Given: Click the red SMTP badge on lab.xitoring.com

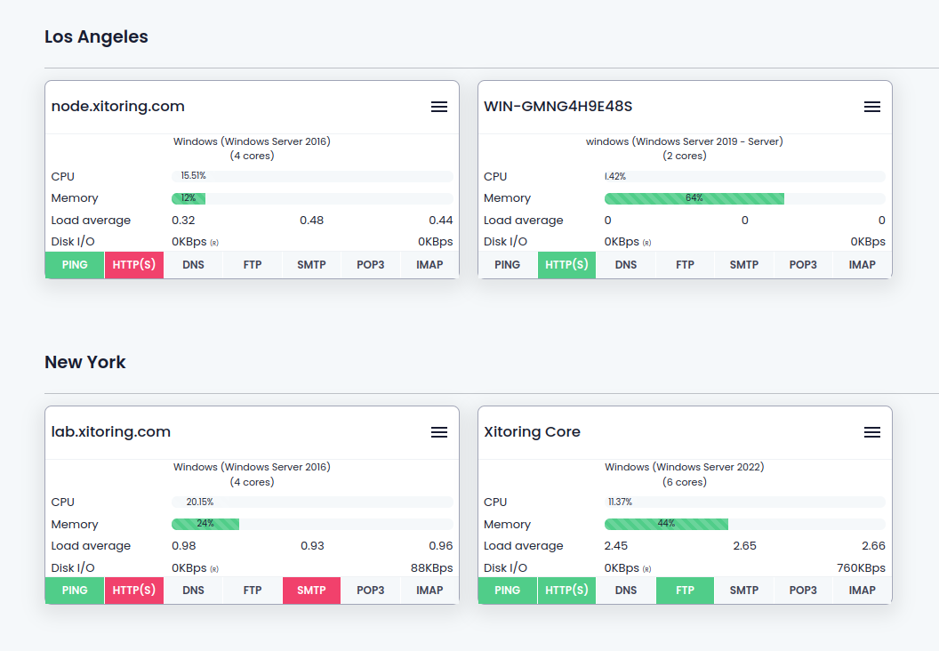Looking at the screenshot, I should [311, 590].
